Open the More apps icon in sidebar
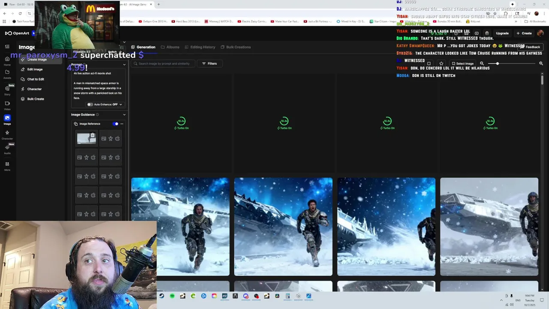The image size is (549, 309). pyautogui.click(x=7, y=166)
